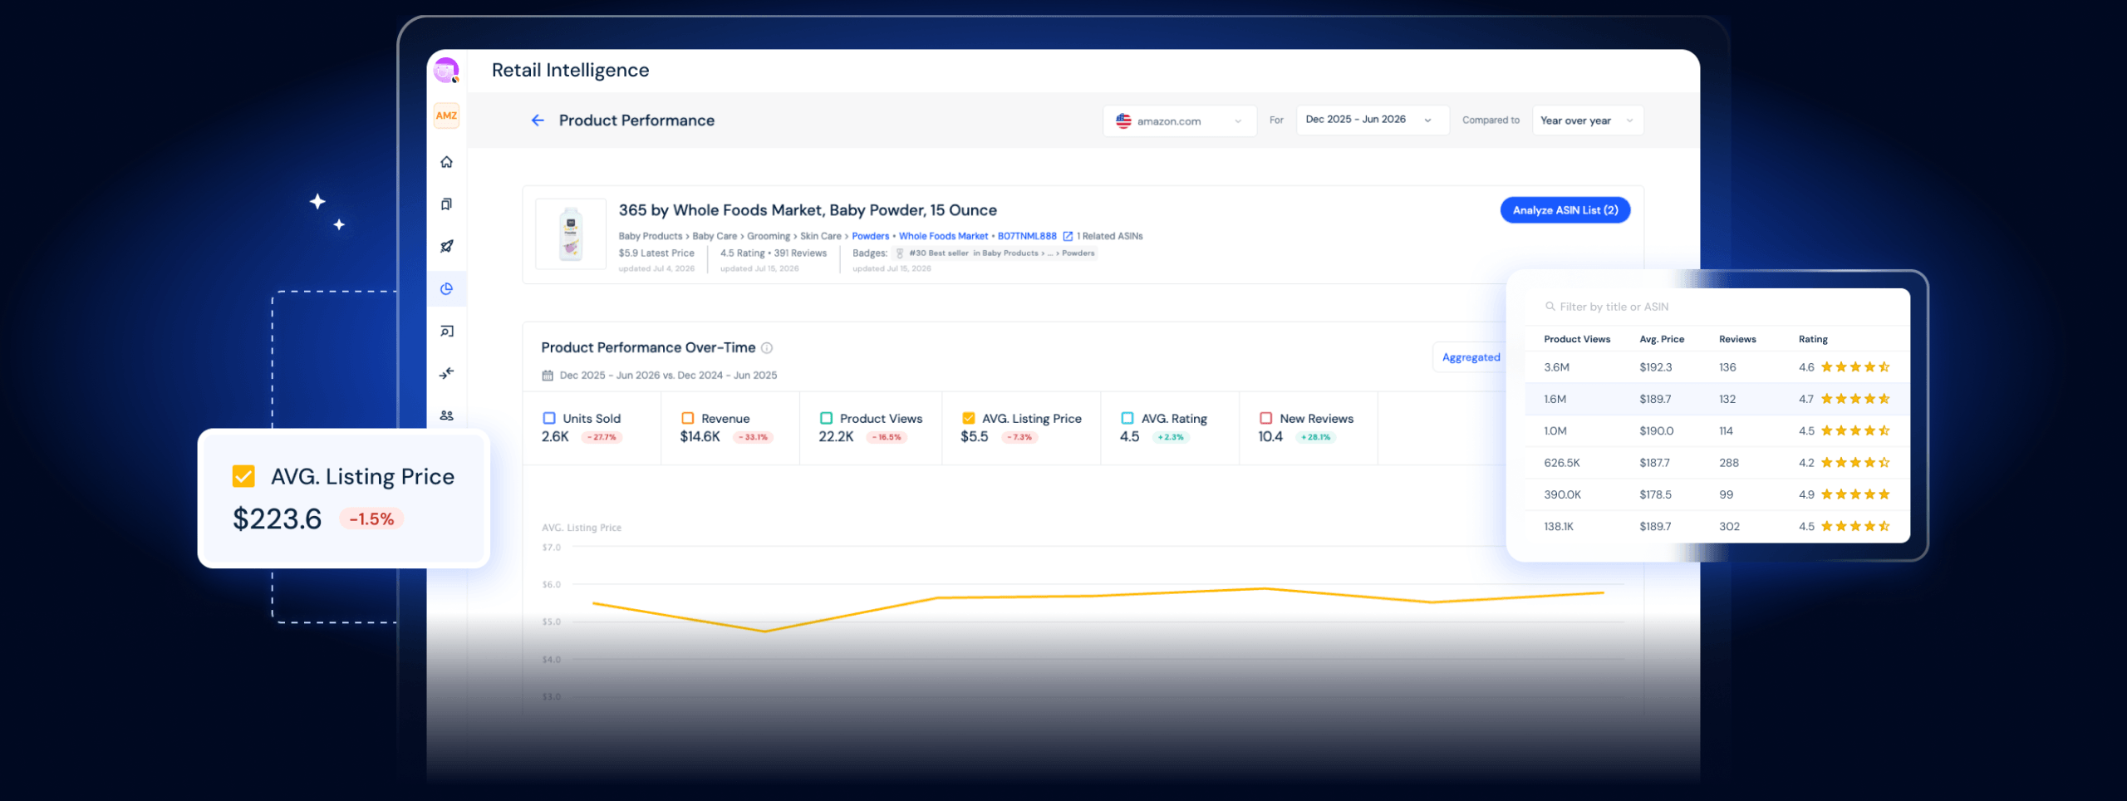Click in the Filter by title or ASIN field
Viewport: 2127px width, 801px height.
pos(1717,307)
